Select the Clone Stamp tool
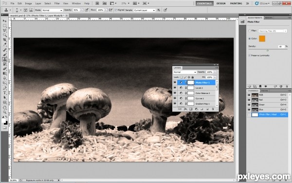 [5, 59]
